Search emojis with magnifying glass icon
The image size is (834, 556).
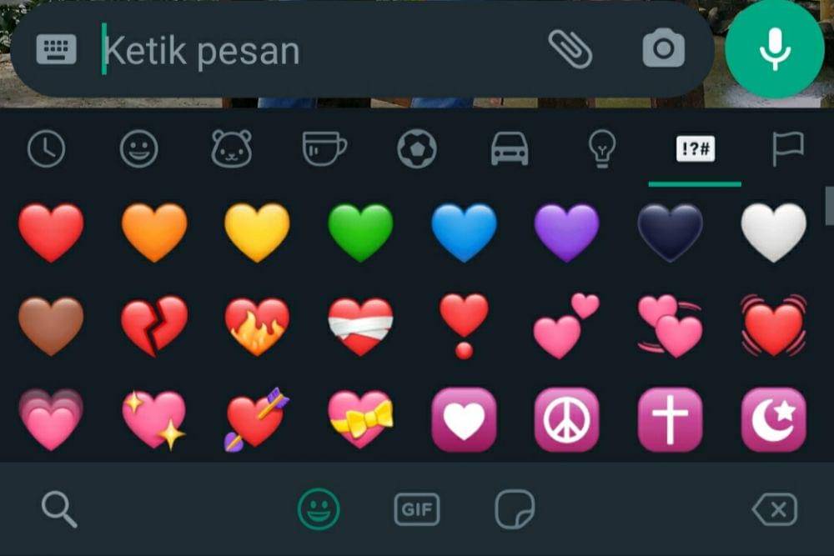(x=59, y=509)
